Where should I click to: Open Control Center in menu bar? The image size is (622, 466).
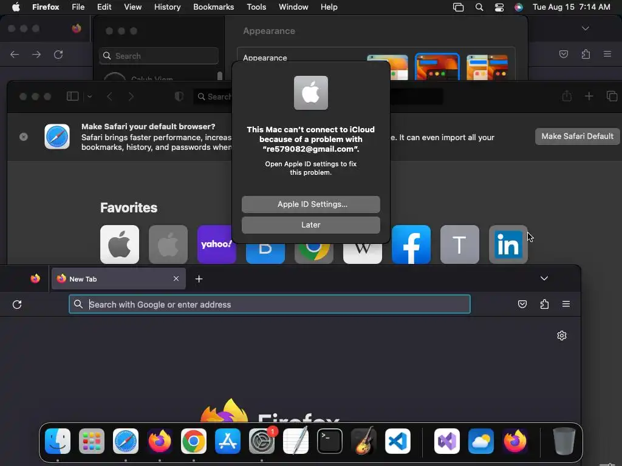tap(499, 7)
